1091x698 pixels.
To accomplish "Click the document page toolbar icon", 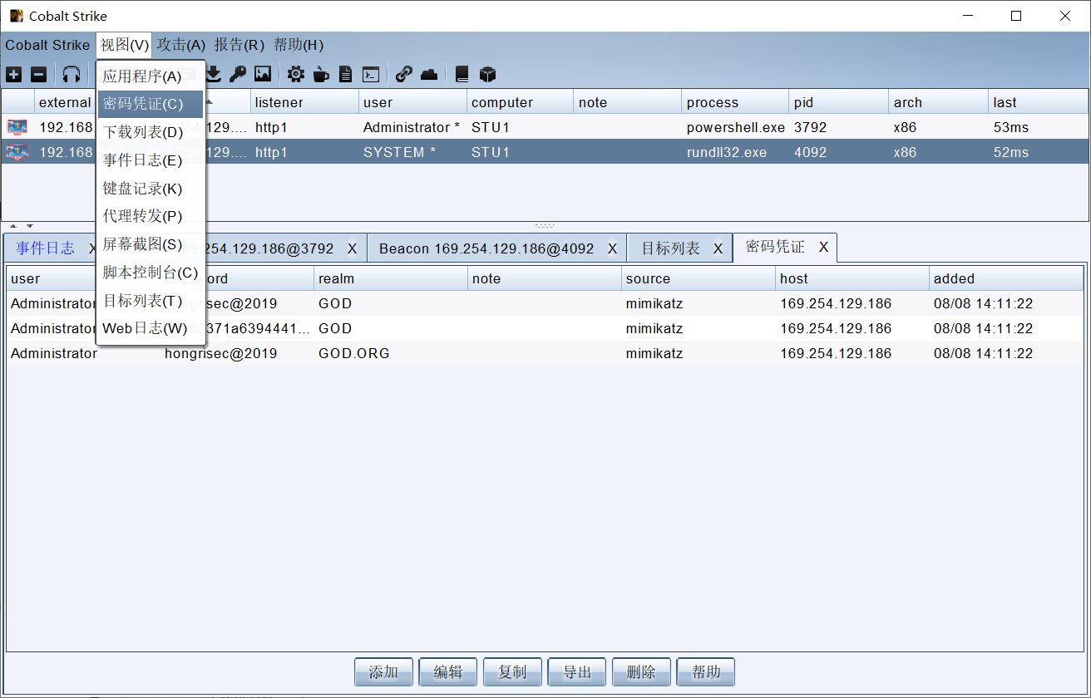I will pyautogui.click(x=345, y=75).
